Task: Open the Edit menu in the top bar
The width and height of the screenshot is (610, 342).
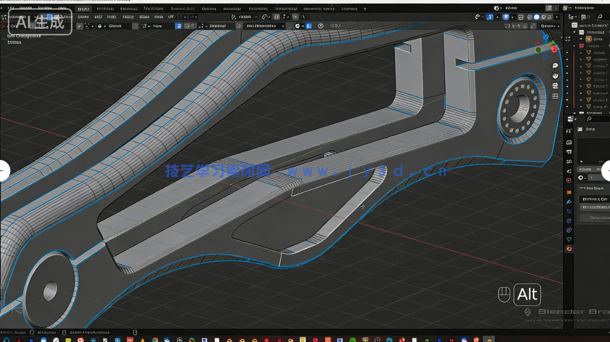Action: tap(26, 8)
